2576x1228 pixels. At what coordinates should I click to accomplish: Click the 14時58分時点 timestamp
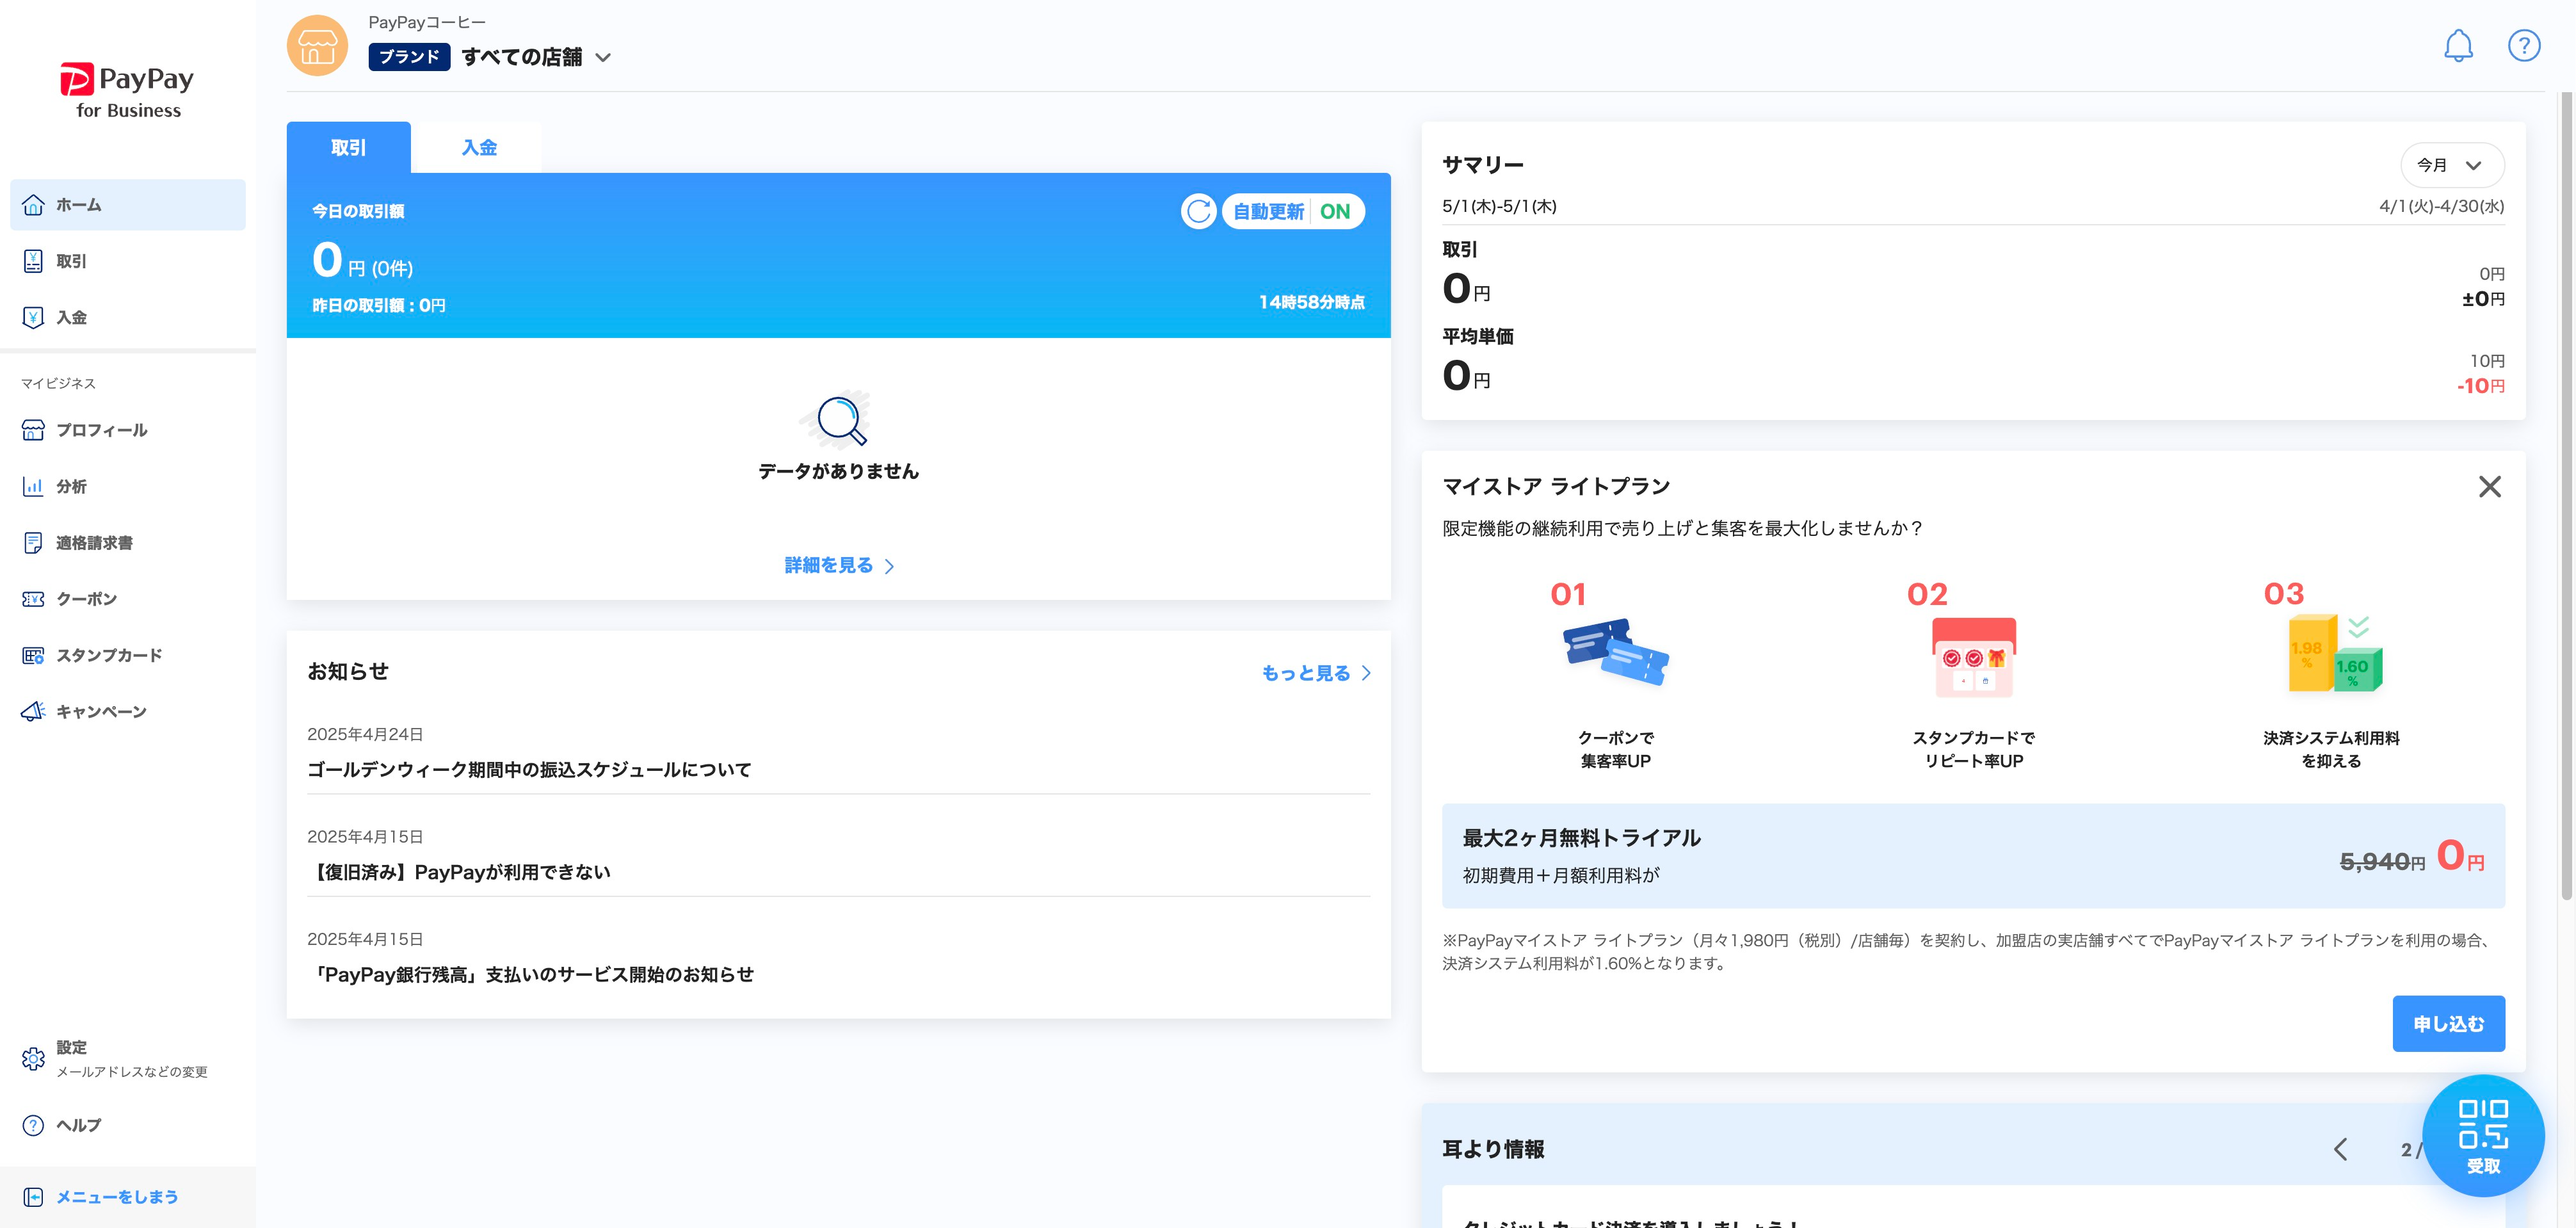pyautogui.click(x=1311, y=302)
